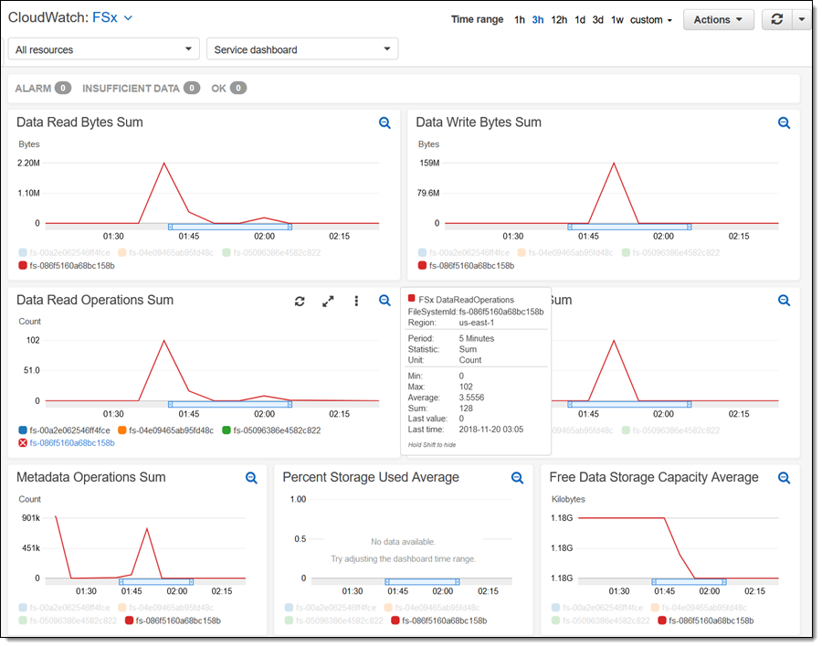Click the dashboard refresh button
This screenshot has height=647, width=822.
pos(776,19)
